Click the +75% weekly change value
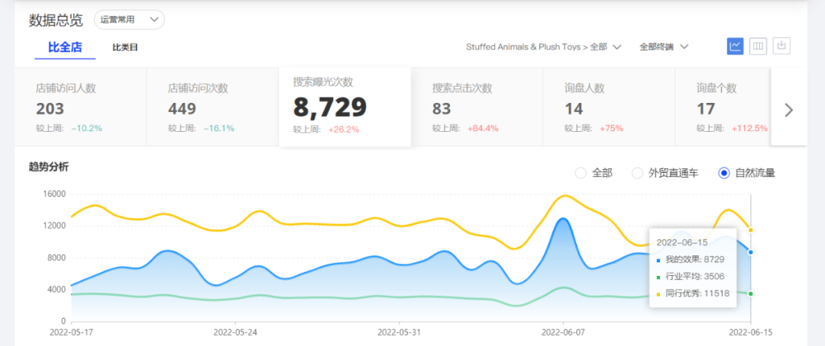Screen dimensions: 825x346 611,128
